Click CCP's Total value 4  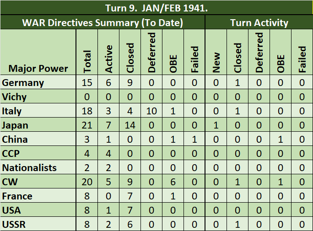click(x=87, y=153)
